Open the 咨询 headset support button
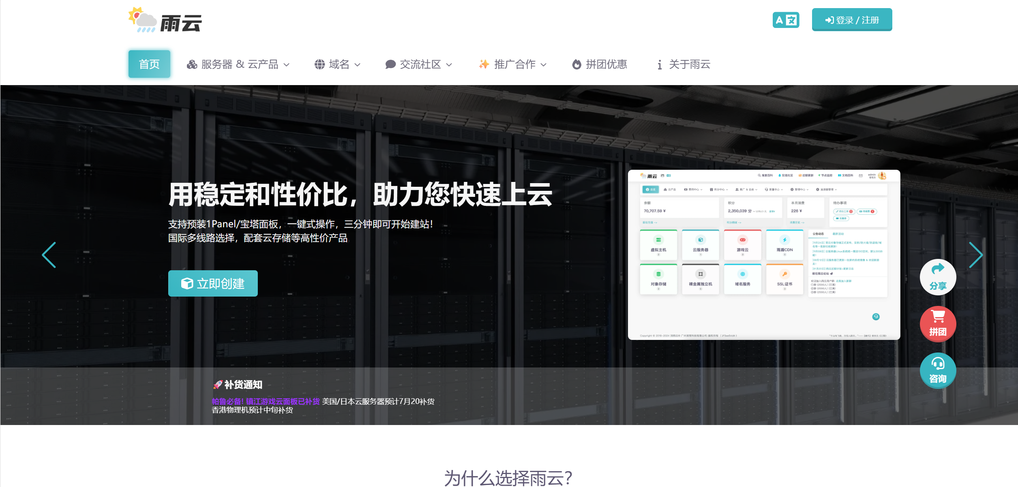The height and width of the screenshot is (487, 1018). [x=938, y=371]
